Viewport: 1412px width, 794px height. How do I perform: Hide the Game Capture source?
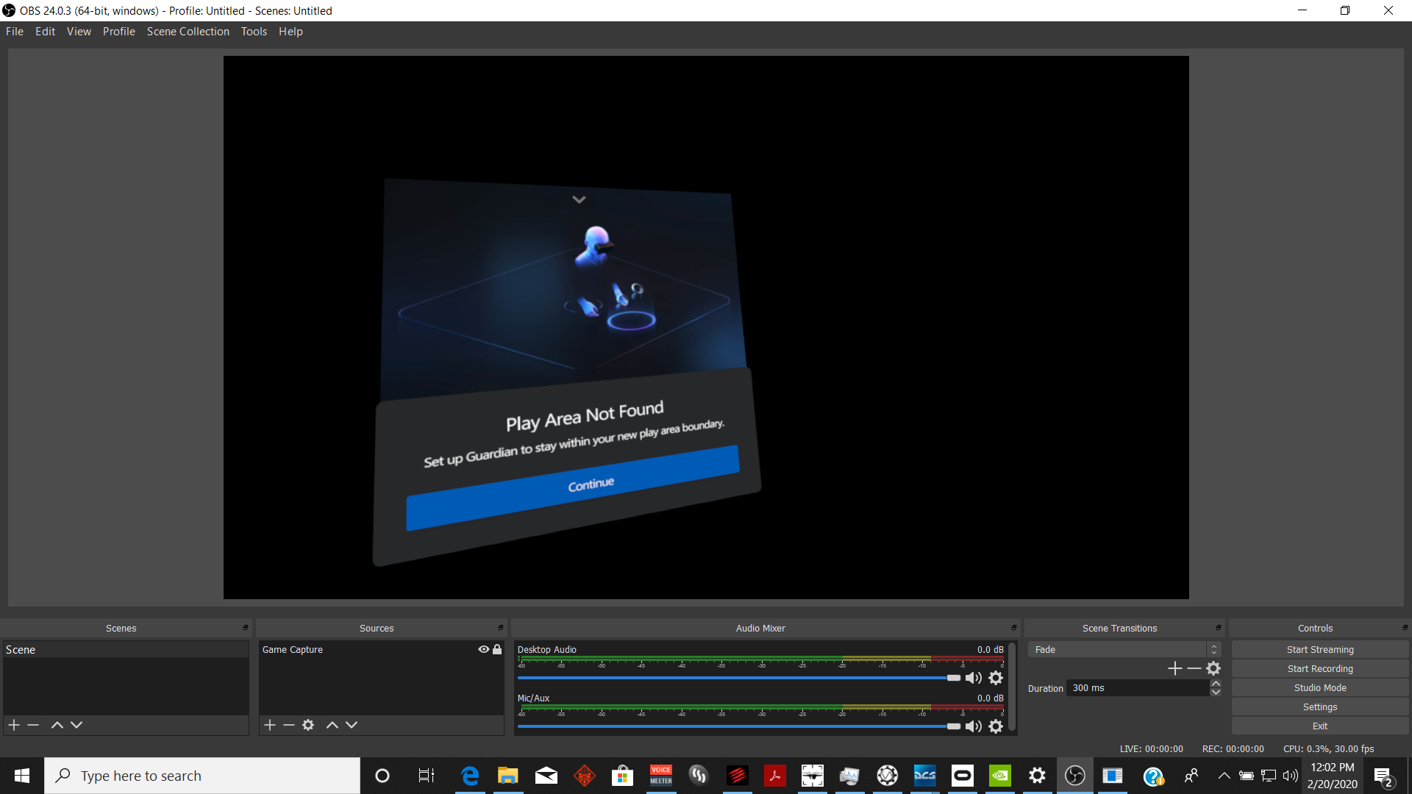point(484,649)
